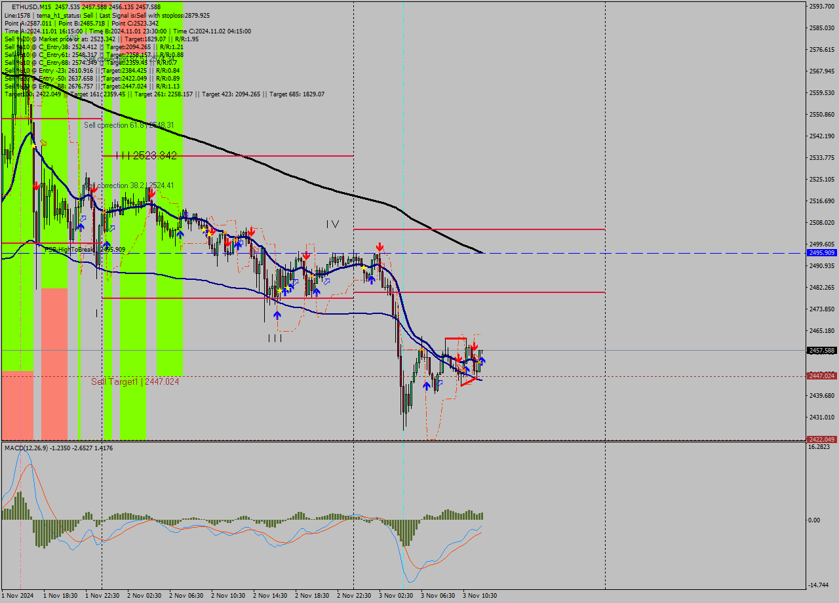Click the 'Target 423: 2094.265' text

pyautogui.click(x=231, y=94)
